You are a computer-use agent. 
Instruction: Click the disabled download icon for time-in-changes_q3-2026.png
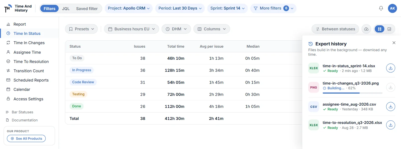click(x=390, y=87)
